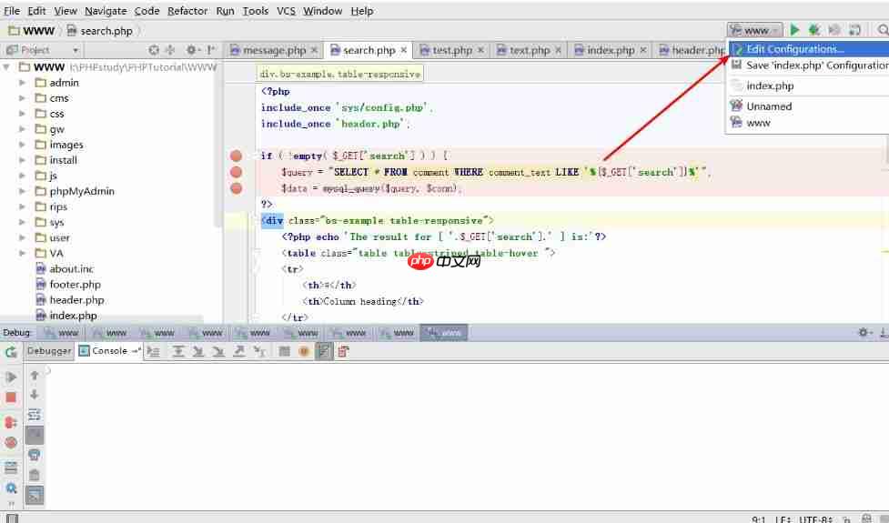The image size is (889, 523).
Task: Collapse the WWW root folder
Action: [x=6, y=67]
